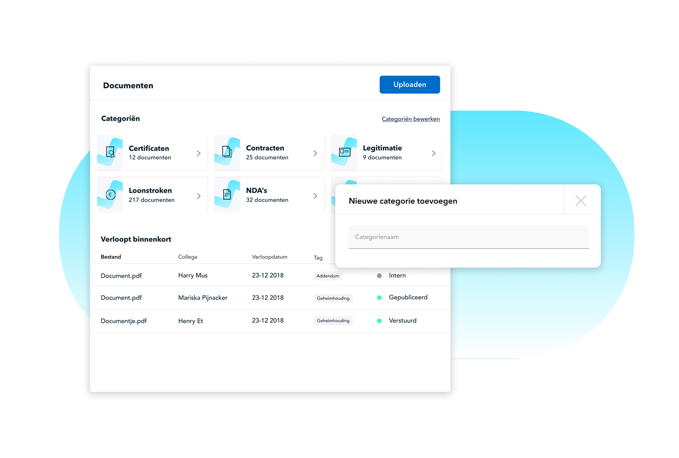Expand Loonstroken category chevron

pos(199,196)
